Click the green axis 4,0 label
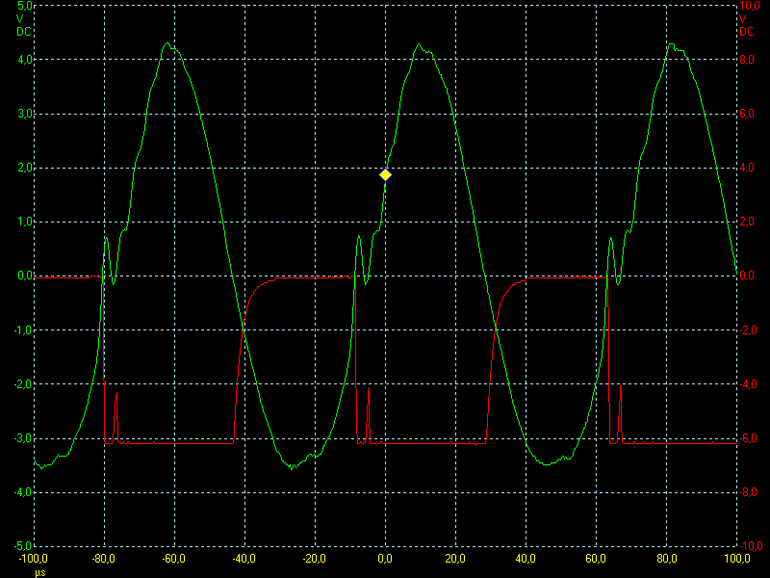770x578 pixels. click(25, 60)
